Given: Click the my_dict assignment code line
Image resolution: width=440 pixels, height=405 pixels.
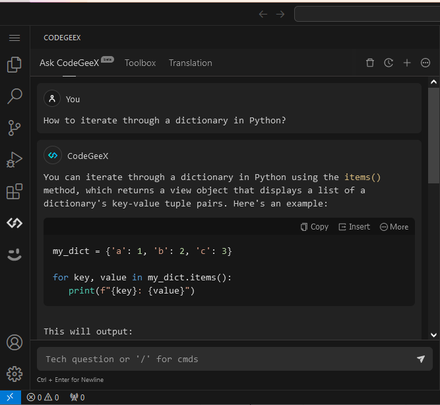Looking at the screenshot, I should 142,251.
